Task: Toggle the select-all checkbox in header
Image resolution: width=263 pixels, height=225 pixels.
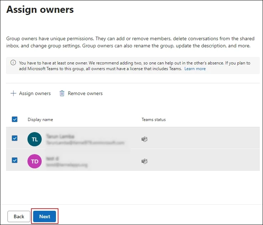Action: pos(15,119)
